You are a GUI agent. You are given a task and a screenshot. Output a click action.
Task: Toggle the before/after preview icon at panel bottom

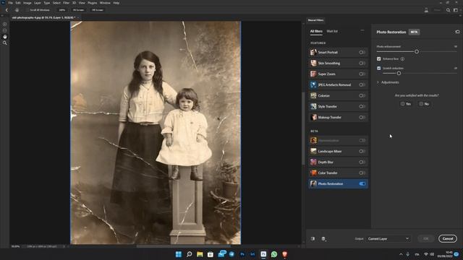click(313, 239)
